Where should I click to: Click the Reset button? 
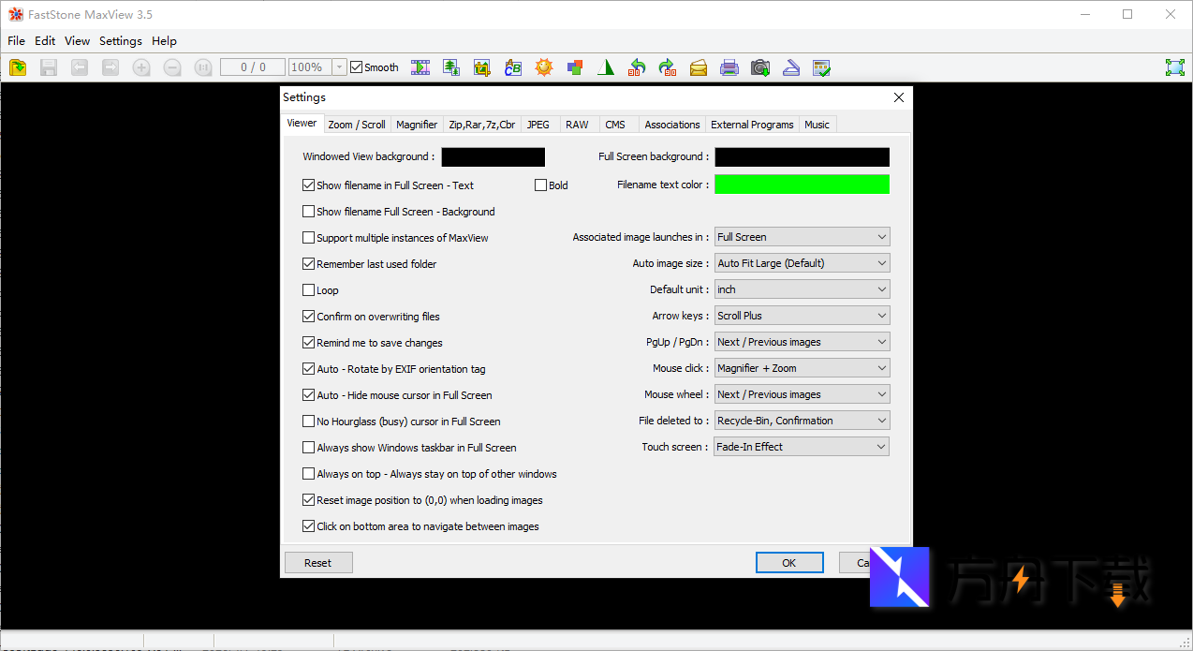click(x=318, y=563)
